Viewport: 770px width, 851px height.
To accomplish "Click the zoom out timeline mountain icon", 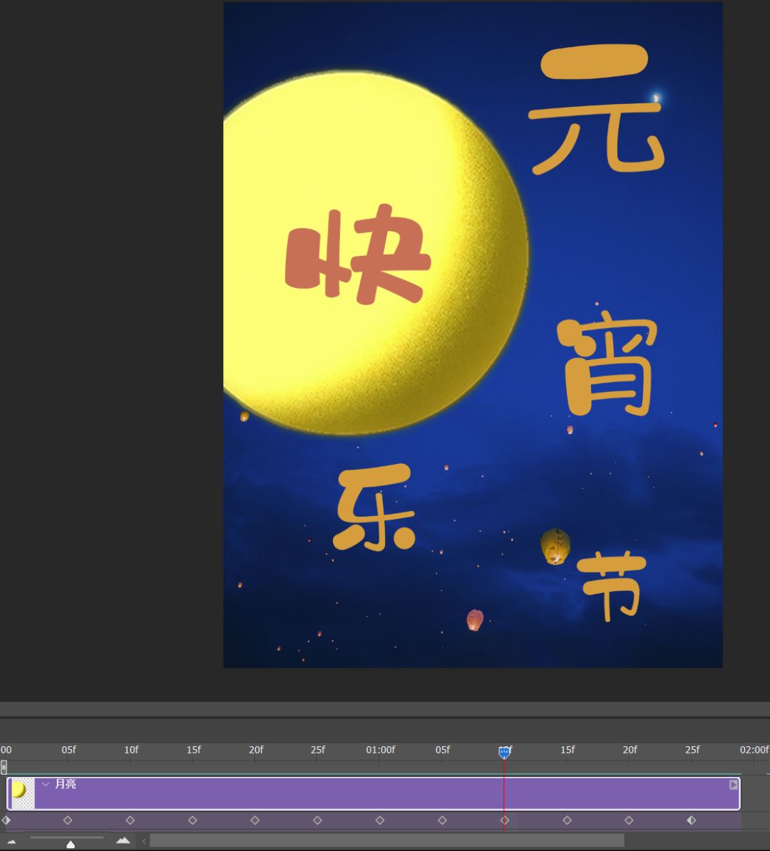I will (11, 842).
